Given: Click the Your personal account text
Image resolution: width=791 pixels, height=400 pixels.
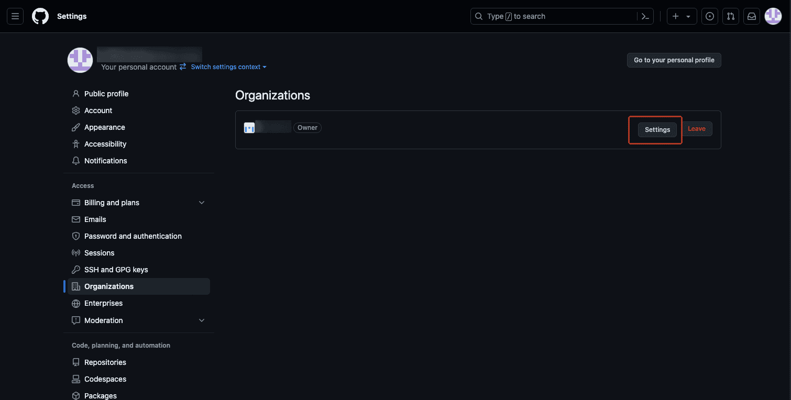Looking at the screenshot, I should click(139, 67).
